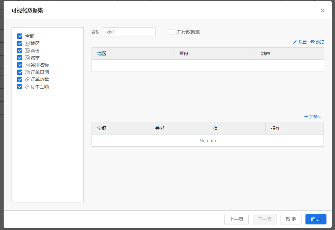This screenshot has width=335, height=230.
Task: Click the 关系 column header
Action: [179, 128]
